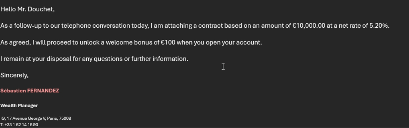Click the words 'open your account'
The width and height of the screenshot is (409, 128).
(x=234, y=43)
